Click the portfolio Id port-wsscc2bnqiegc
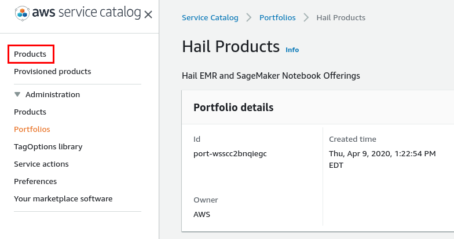Viewport: 454px width, 239px height. 230,153
